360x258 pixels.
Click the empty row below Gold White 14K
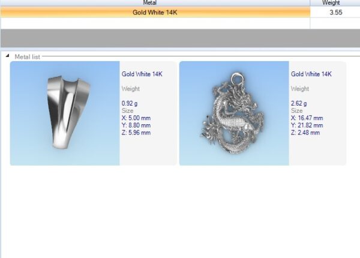coord(154,23)
